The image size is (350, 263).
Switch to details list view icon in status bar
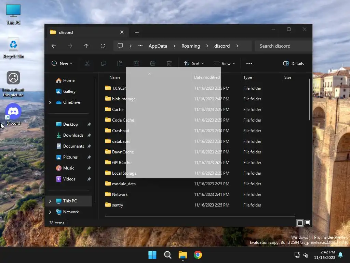[x=300, y=223]
